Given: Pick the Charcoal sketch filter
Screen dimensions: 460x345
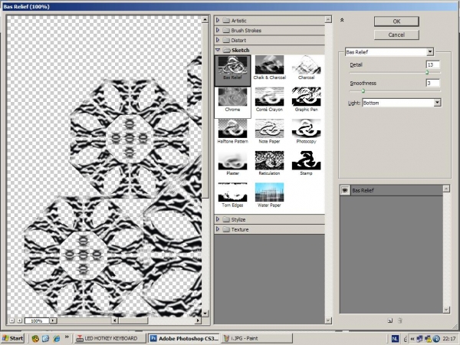Looking at the screenshot, I should click(306, 67).
